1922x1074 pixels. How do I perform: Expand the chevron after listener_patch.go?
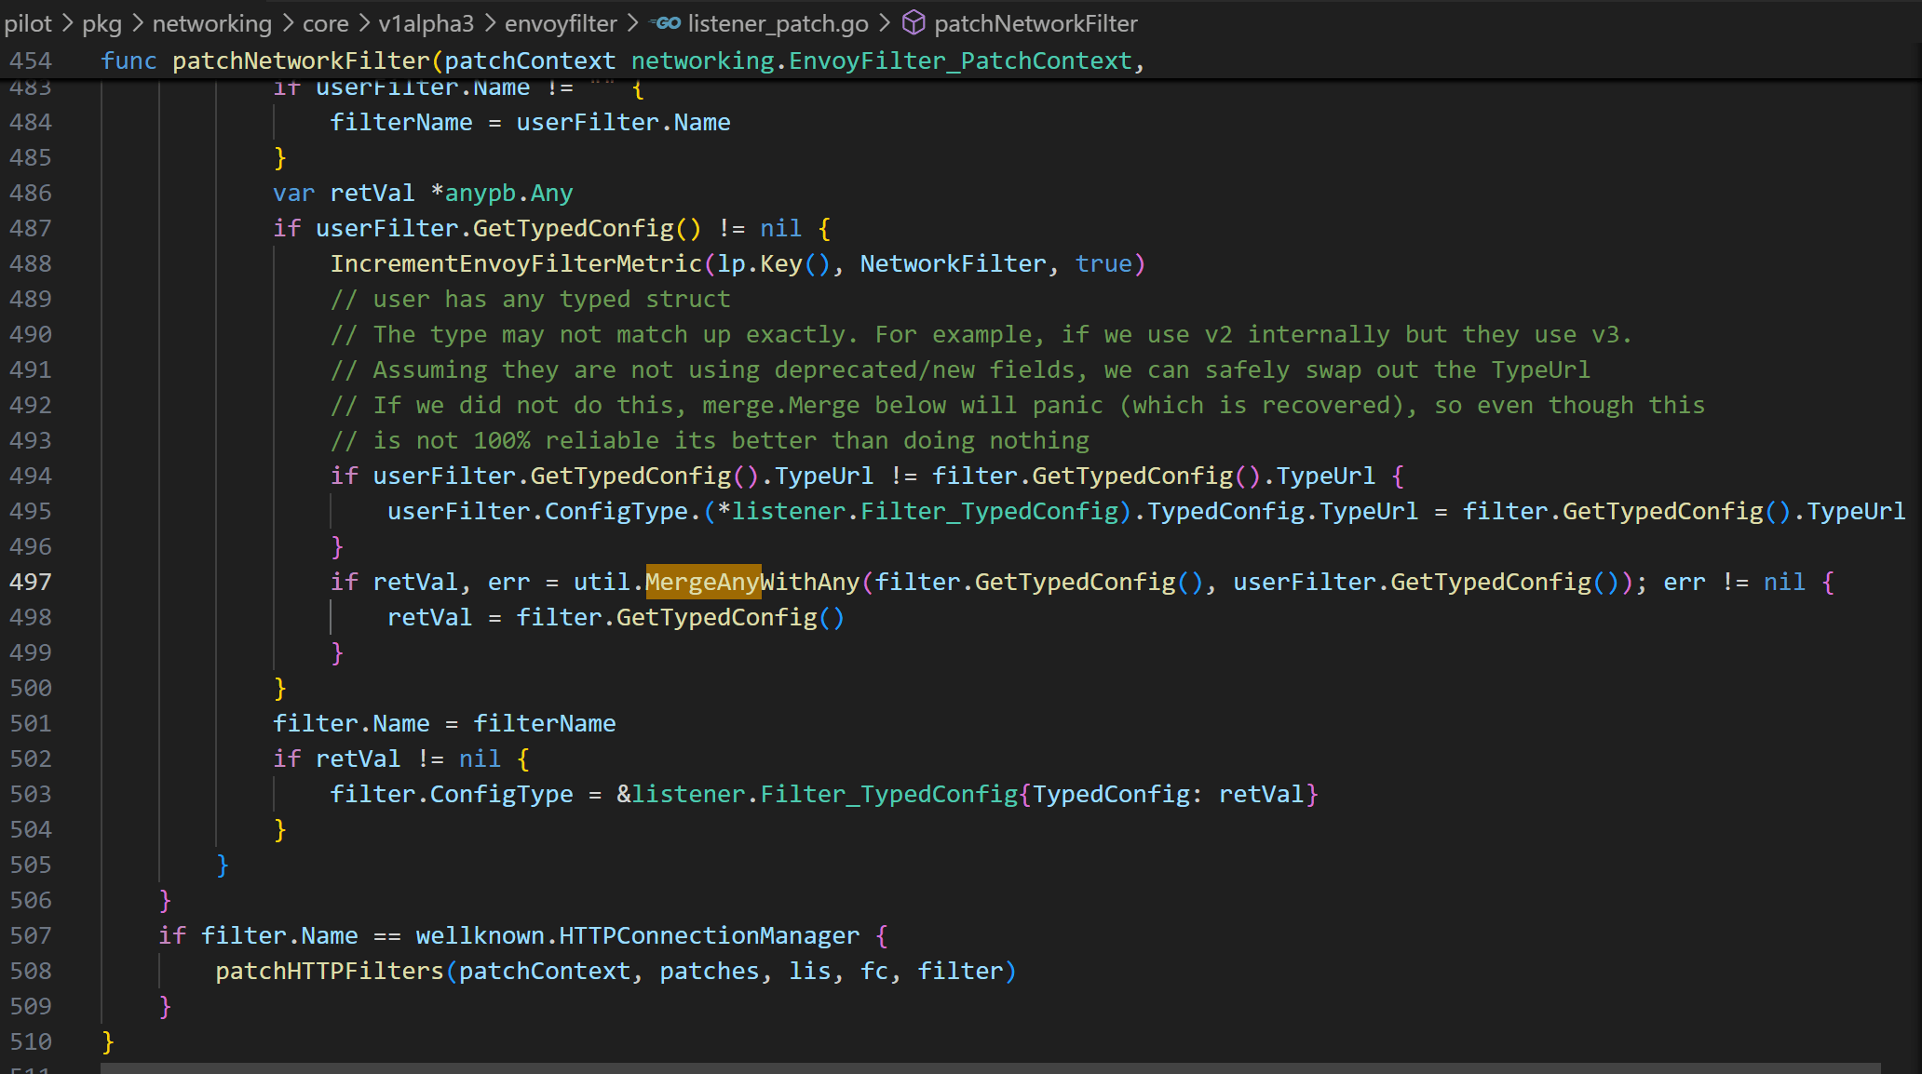(887, 23)
